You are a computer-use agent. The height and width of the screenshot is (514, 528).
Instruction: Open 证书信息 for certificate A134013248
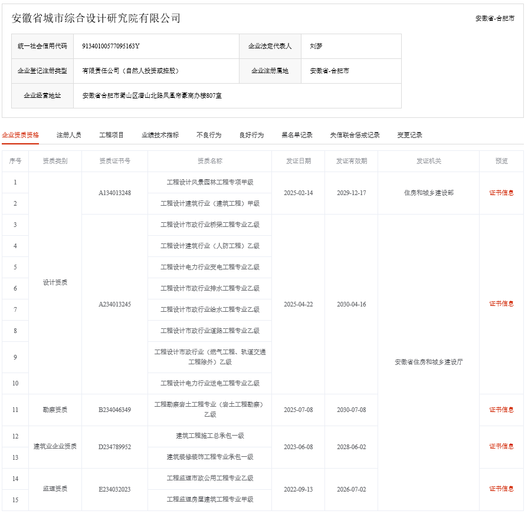coord(501,193)
